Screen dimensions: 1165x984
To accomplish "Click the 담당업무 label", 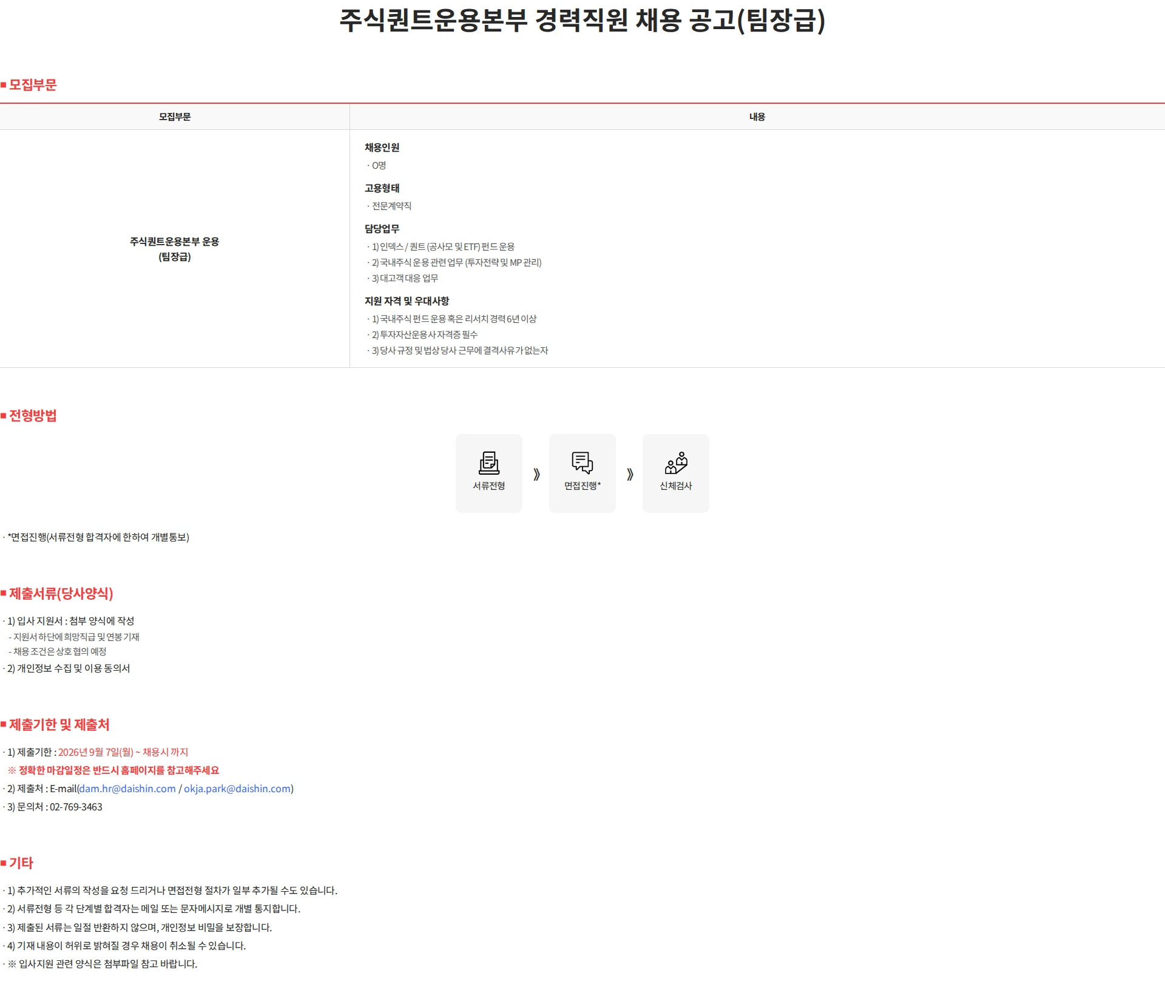I will 382,229.
